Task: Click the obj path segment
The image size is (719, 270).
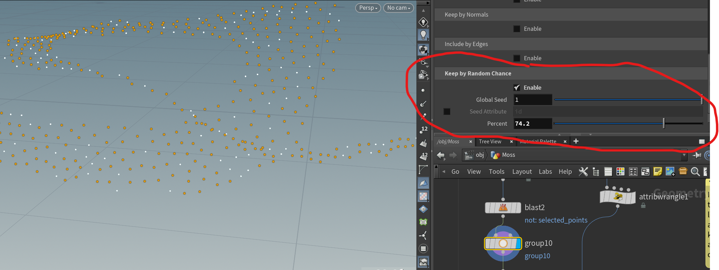Action: pyautogui.click(x=479, y=155)
